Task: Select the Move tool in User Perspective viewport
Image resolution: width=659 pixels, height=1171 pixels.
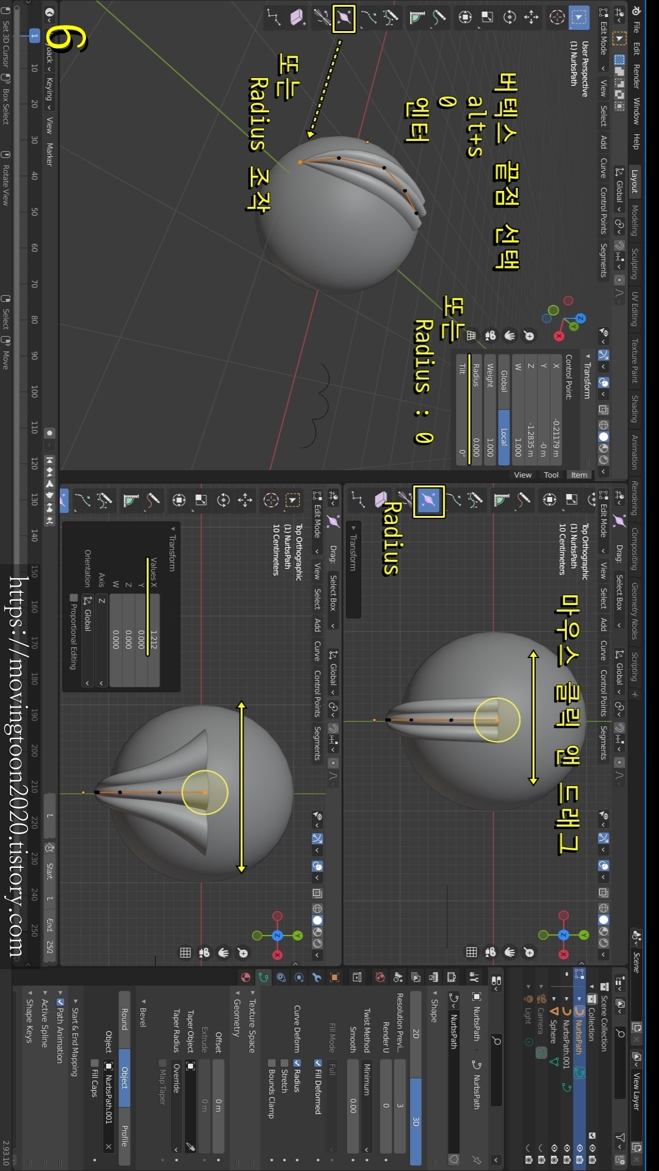Action: click(x=531, y=18)
